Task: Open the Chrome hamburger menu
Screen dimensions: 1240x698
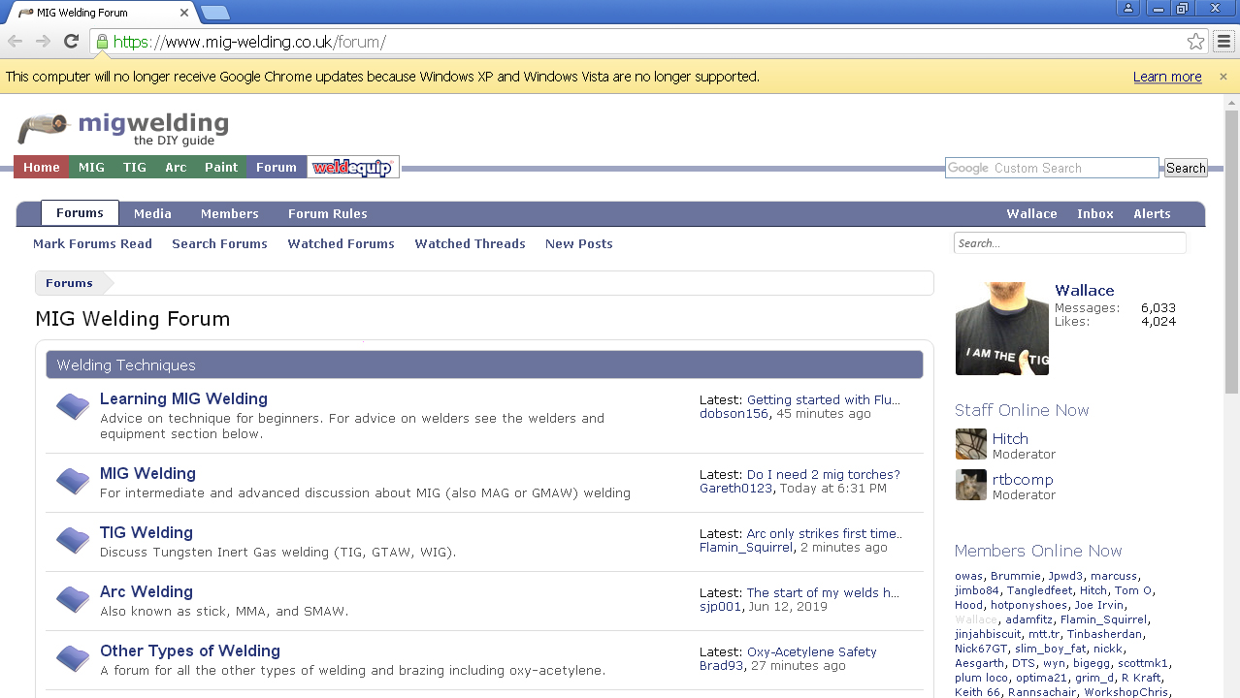Action: point(1224,42)
